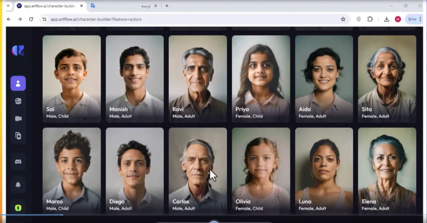Choose the Priya female child actor

tap(261, 79)
